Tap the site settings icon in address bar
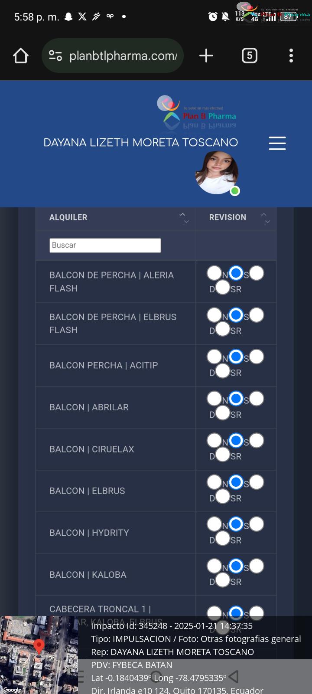The height and width of the screenshot is (694, 312). [55, 56]
